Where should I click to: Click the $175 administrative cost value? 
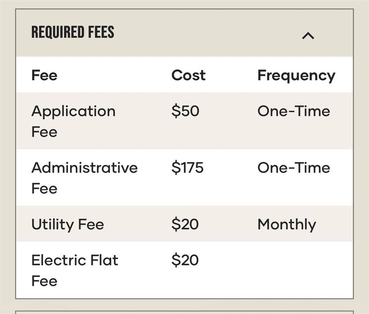[187, 168]
